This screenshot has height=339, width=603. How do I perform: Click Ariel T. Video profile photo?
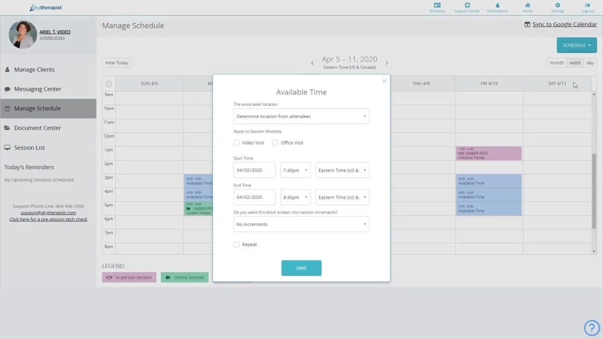point(23,34)
